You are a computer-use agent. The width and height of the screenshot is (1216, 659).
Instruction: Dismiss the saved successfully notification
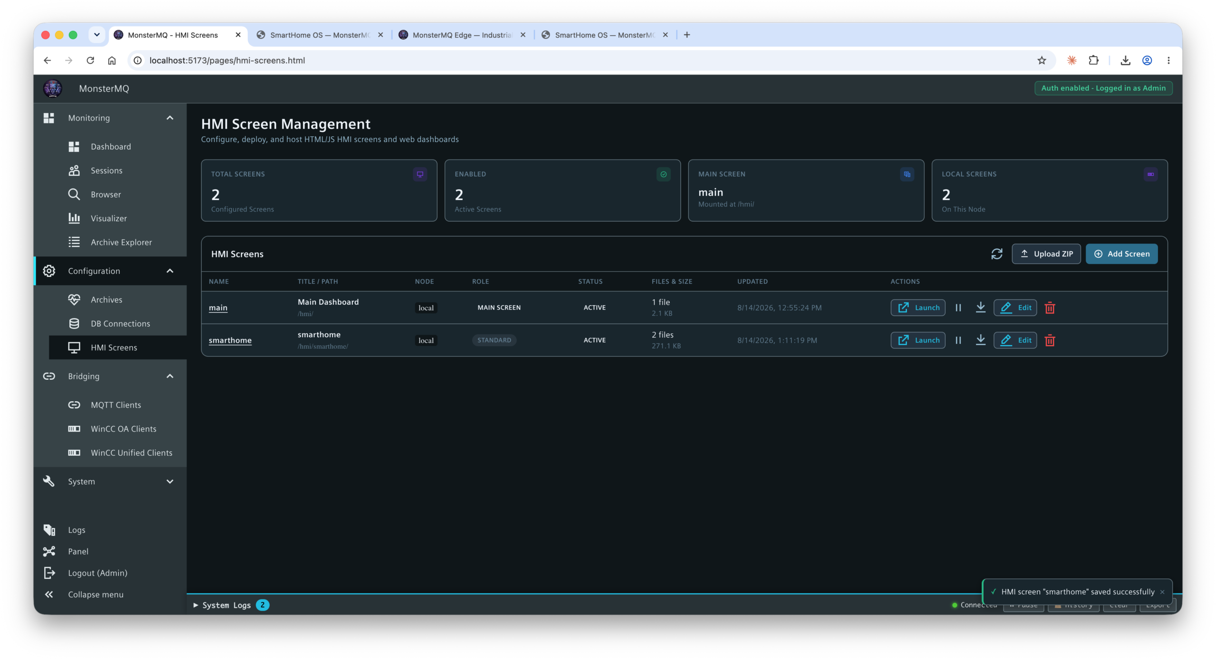1162,592
